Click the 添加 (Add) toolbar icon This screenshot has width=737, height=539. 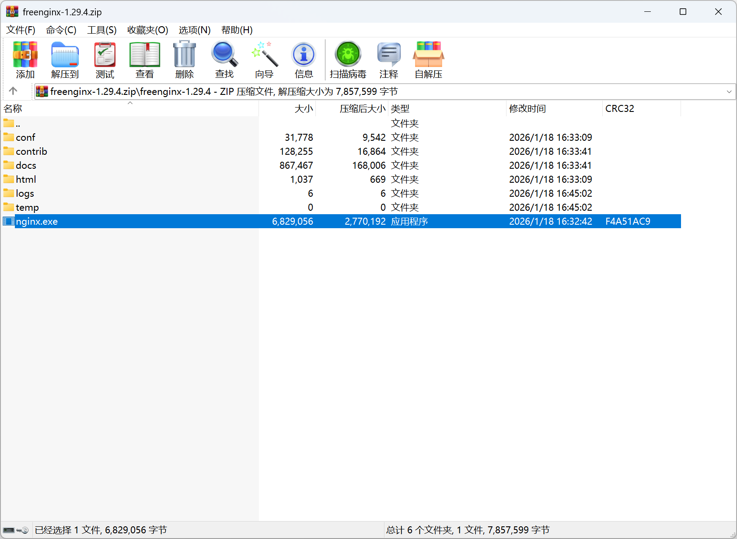coord(25,54)
